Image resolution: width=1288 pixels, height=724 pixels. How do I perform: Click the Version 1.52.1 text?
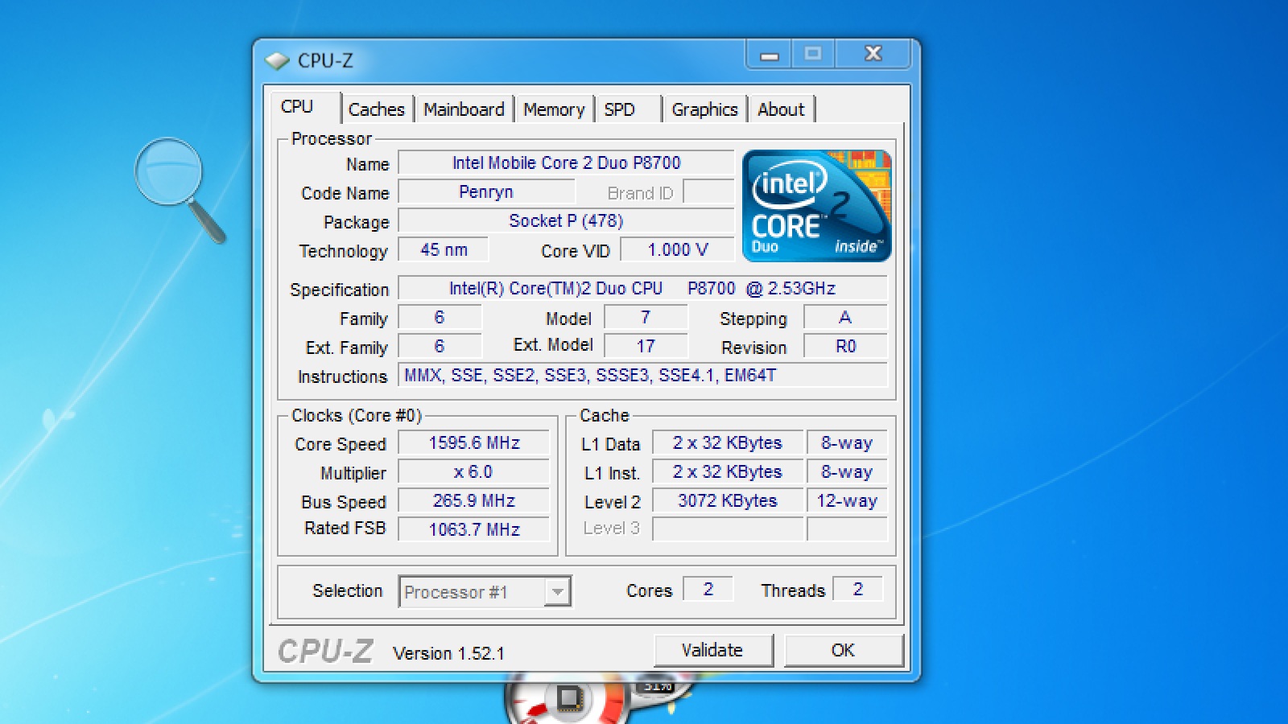pyautogui.click(x=448, y=653)
